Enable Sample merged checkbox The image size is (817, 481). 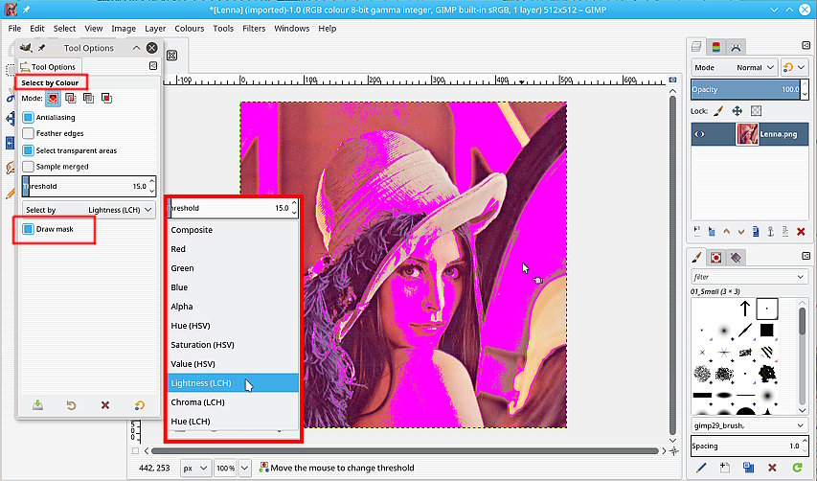click(x=28, y=166)
